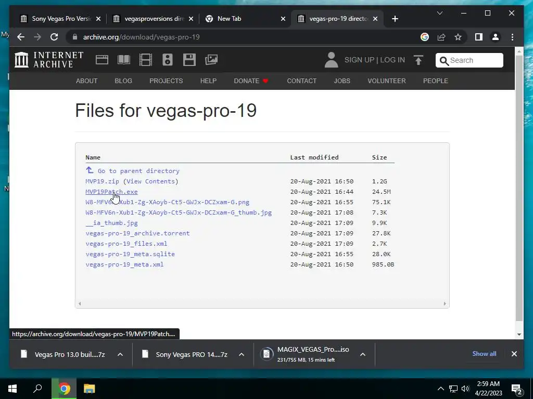Open the Audio (speaker) icon
Viewport: 533px width, 399px height.
pyautogui.click(x=167, y=60)
